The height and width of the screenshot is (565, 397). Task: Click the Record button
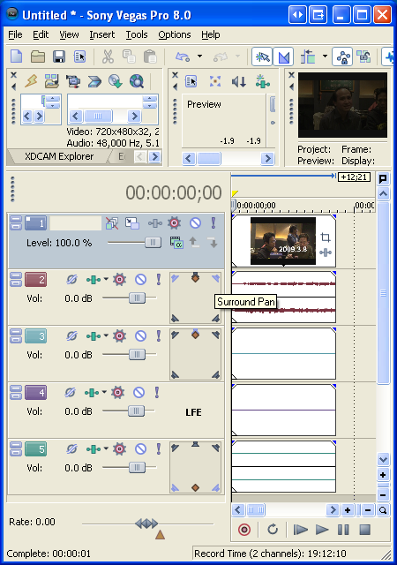(x=244, y=530)
